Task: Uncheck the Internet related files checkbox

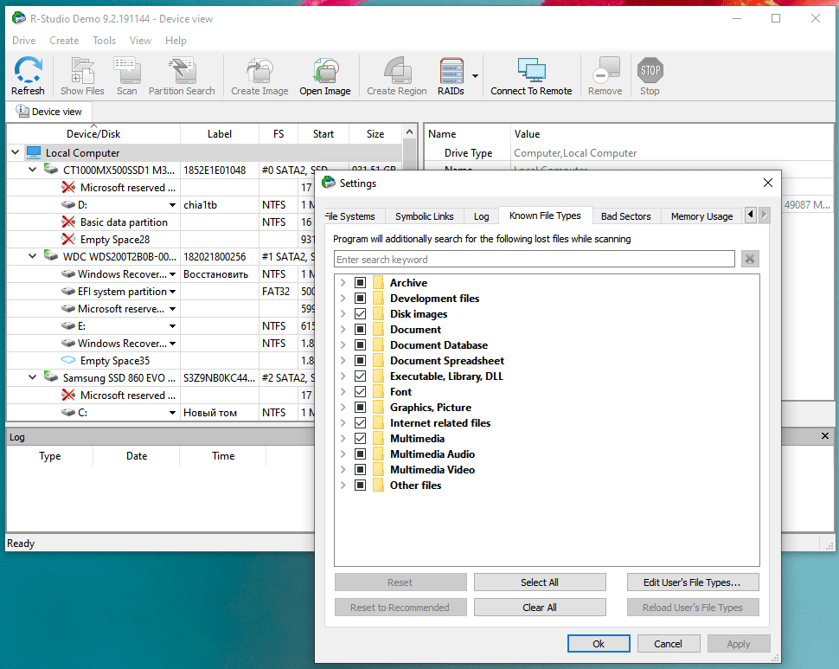Action: pyautogui.click(x=360, y=423)
